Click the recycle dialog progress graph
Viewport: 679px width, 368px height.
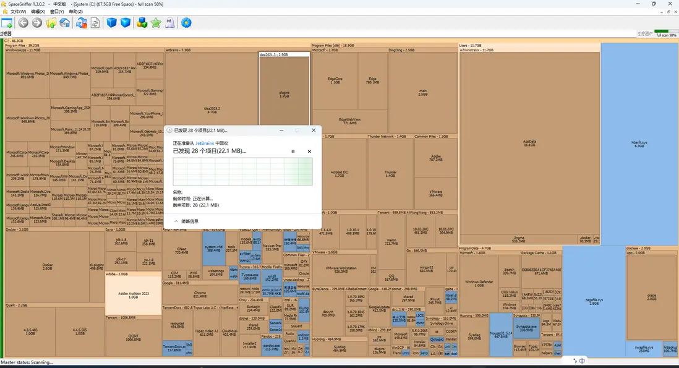242,171
